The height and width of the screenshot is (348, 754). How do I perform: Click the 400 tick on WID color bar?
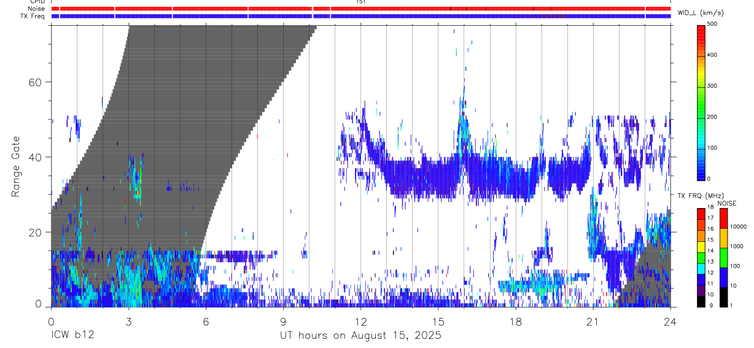coord(712,55)
